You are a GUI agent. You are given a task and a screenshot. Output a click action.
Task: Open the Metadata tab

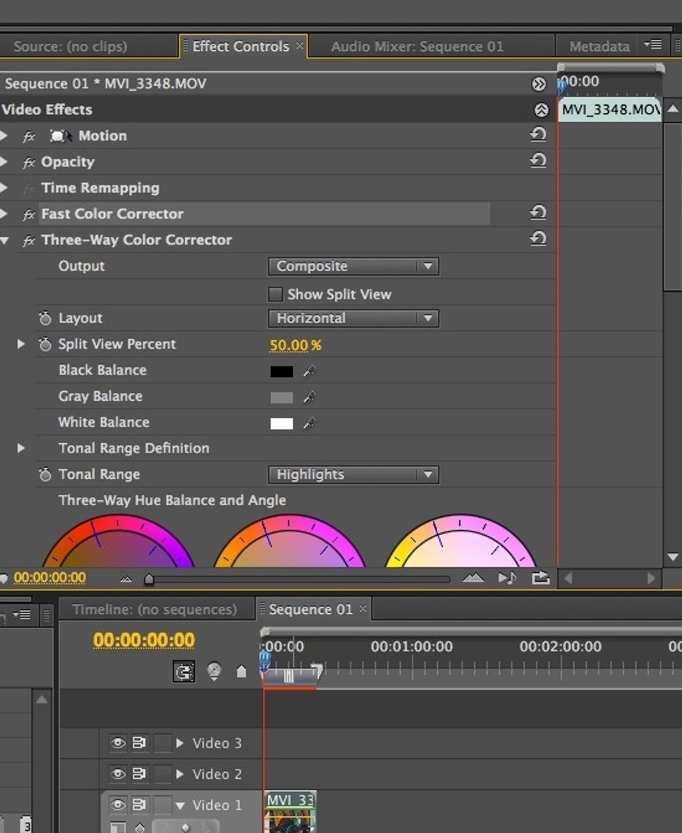point(598,46)
